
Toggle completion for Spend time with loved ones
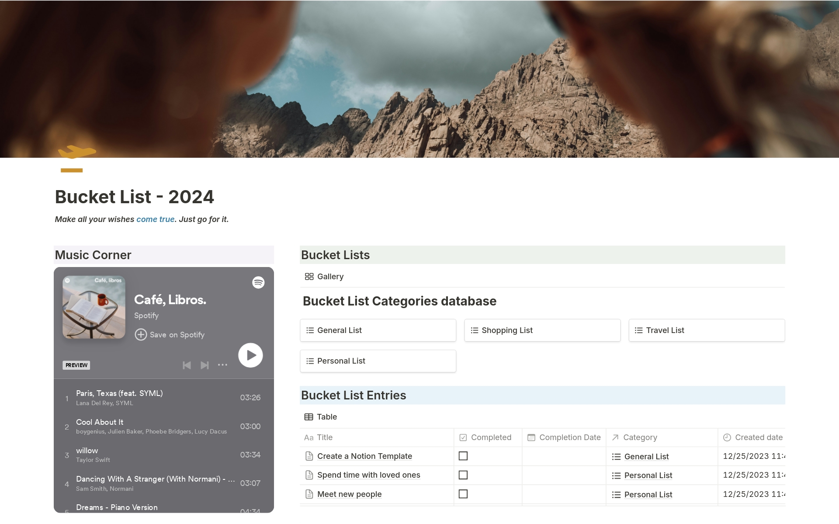click(464, 475)
